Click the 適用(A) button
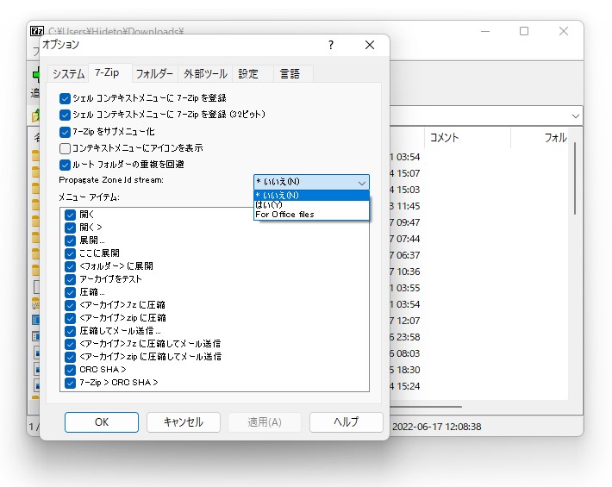Screen dimensions: 612x487 [x=265, y=422]
